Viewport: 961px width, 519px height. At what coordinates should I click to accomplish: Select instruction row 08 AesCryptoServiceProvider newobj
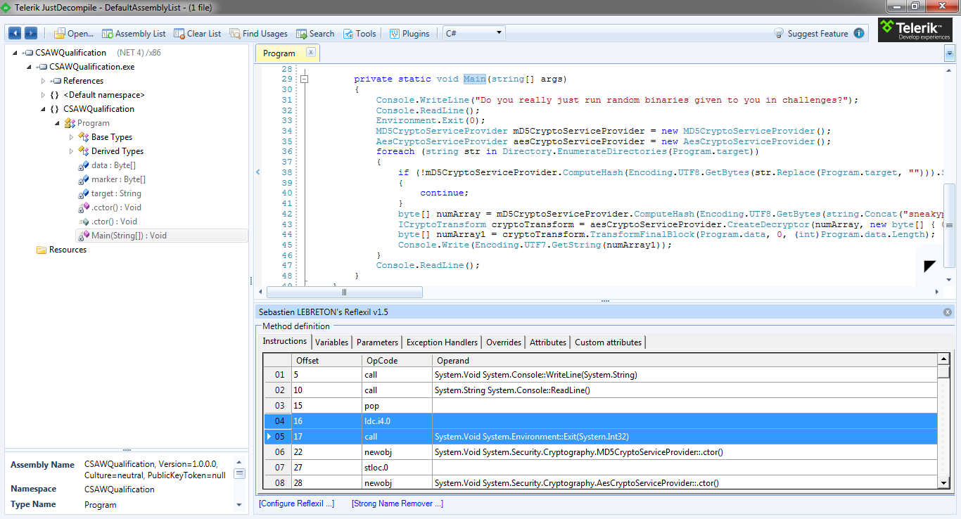click(x=600, y=483)
